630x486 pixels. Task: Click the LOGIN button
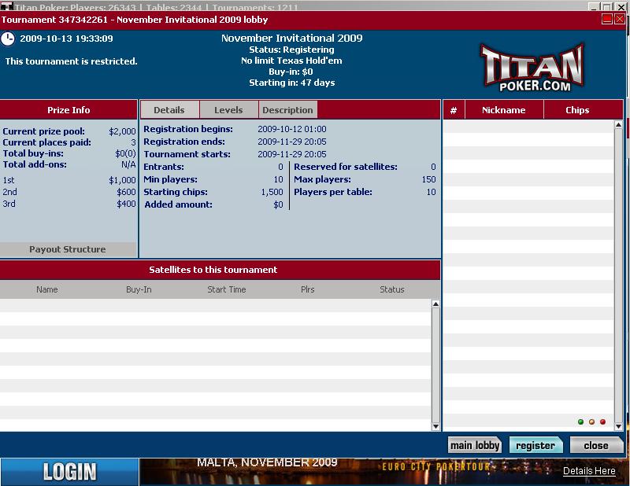tap(69, 472)
